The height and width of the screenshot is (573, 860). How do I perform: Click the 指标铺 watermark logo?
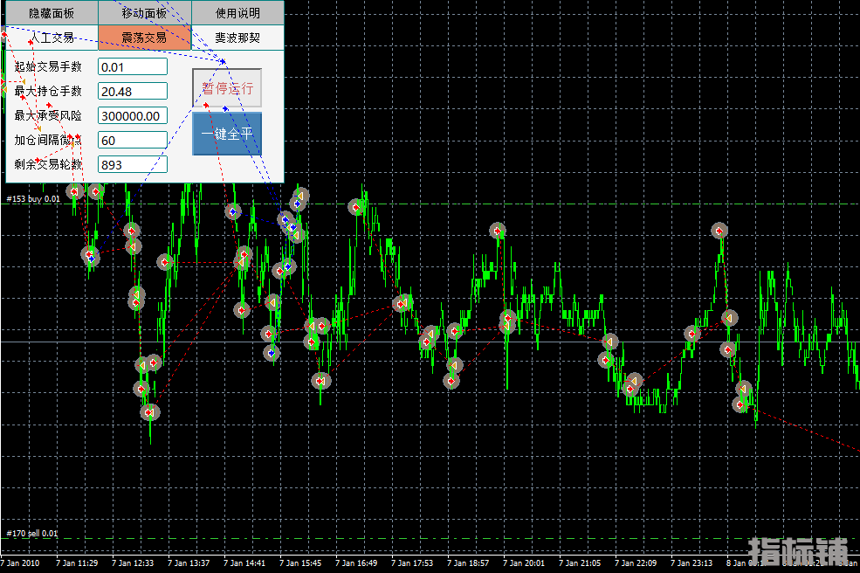[798, 553]
